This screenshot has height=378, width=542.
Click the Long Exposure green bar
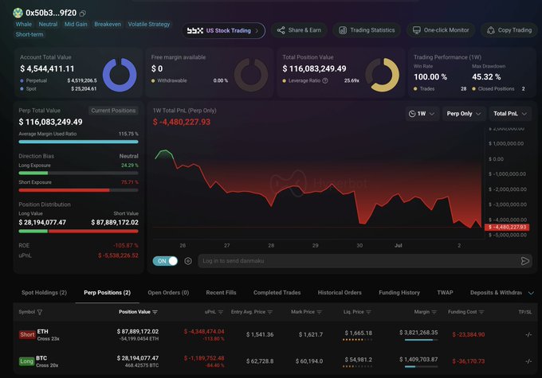pos(33,173)
